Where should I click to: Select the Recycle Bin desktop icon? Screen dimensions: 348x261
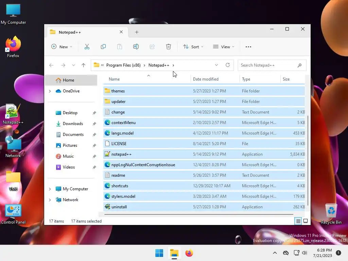(x=331, y=214)
